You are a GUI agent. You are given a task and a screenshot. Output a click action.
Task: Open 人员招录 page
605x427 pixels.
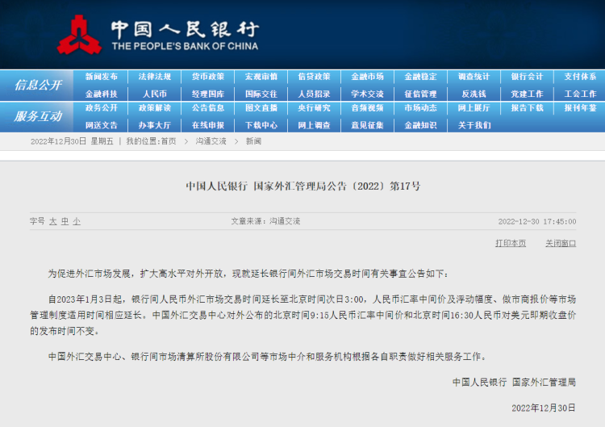[x=314, y=94]
